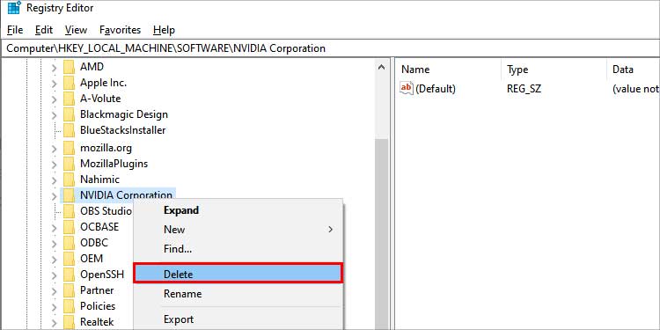Open the Help menu
This screenshot has width=660, height=330.
(x=164, y=30)
